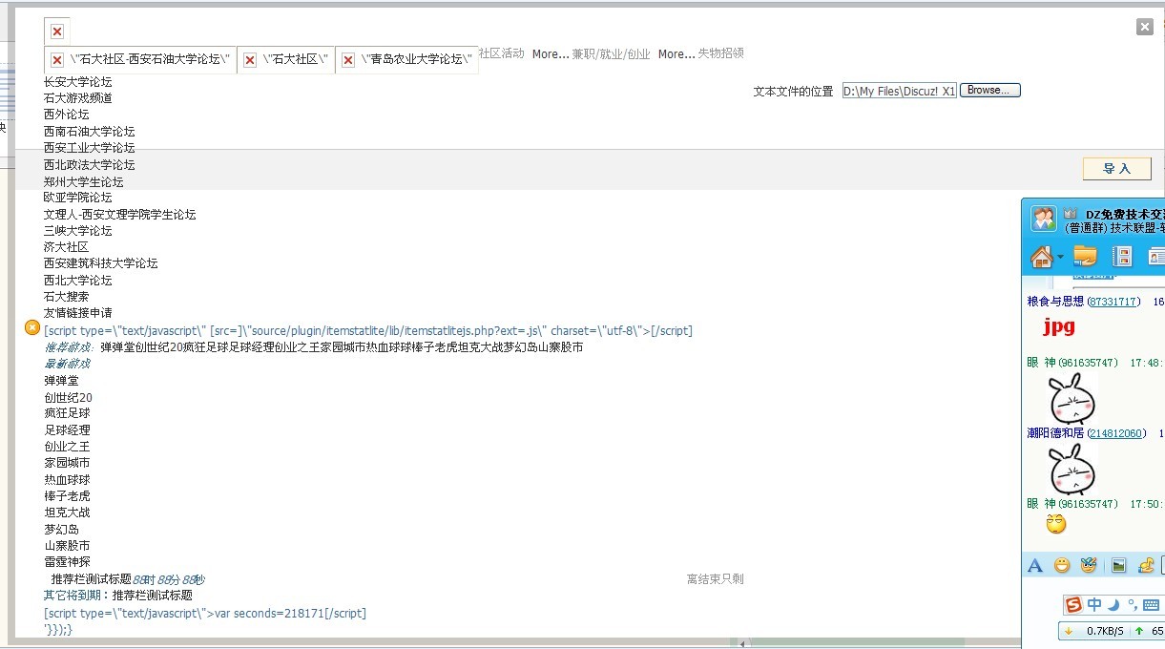Screen dimensions: 1165x649
Task: Click the send picture icon in QQ toolbar
Action: point(1119,566)
